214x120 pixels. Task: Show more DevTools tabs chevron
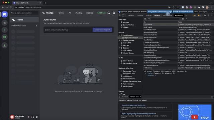pyautogui.click(x=186, y=16)
